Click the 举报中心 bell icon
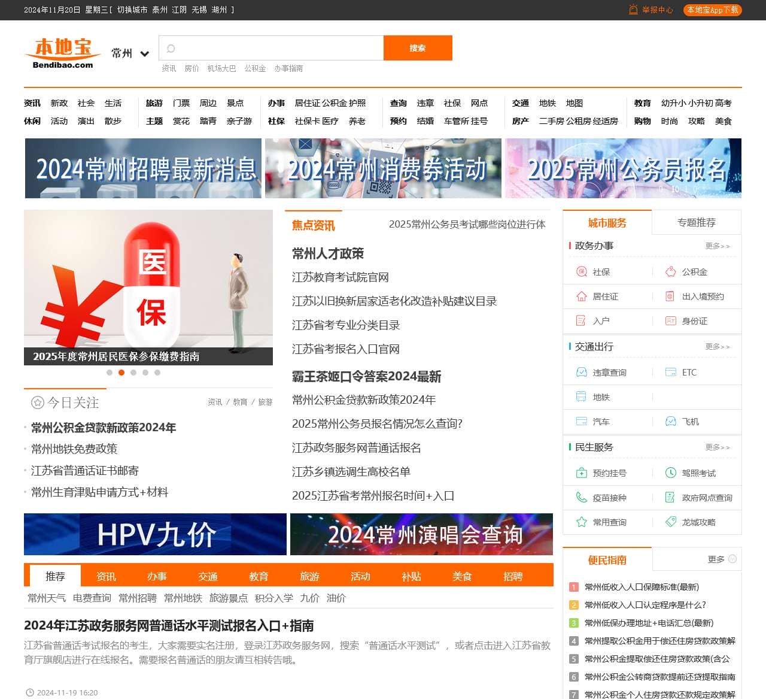The width and height of the screenshot is (766, 699). point(631,10)
